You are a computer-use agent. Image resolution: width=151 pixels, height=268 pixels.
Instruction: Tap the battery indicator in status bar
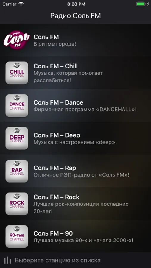(141, 4)
